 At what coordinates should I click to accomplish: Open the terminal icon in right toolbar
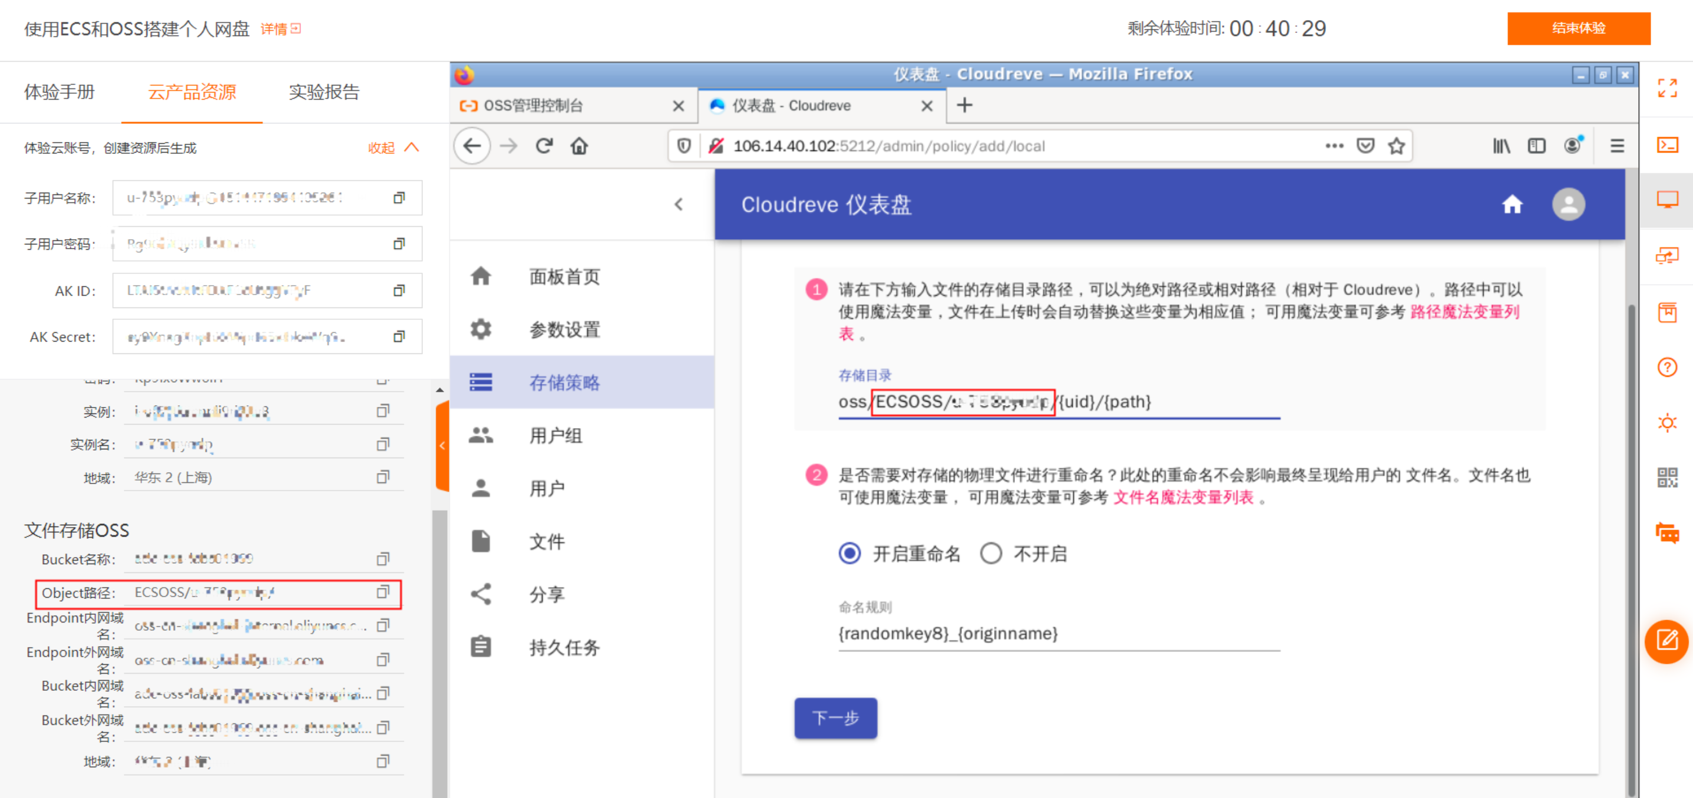[x=1666, y=144]
